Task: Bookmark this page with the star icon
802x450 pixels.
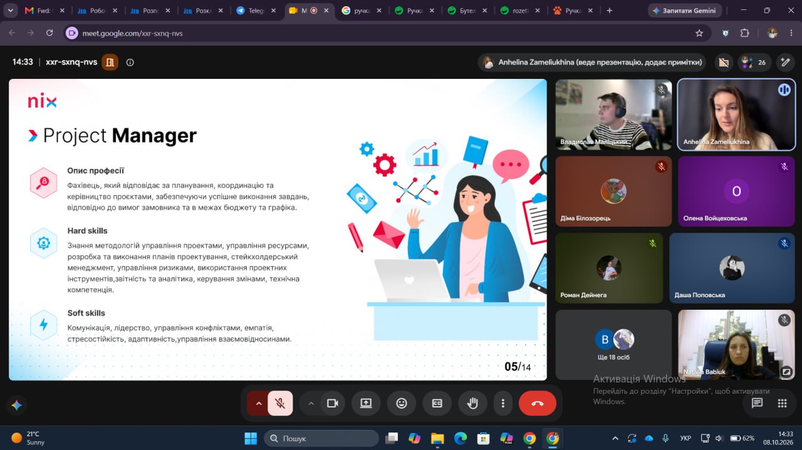Action: 699,33
